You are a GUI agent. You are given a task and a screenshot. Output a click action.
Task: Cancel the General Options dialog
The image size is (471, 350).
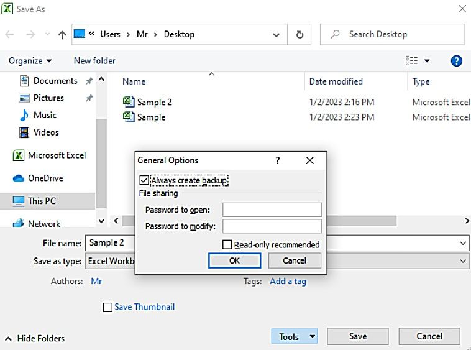[295, 260]
